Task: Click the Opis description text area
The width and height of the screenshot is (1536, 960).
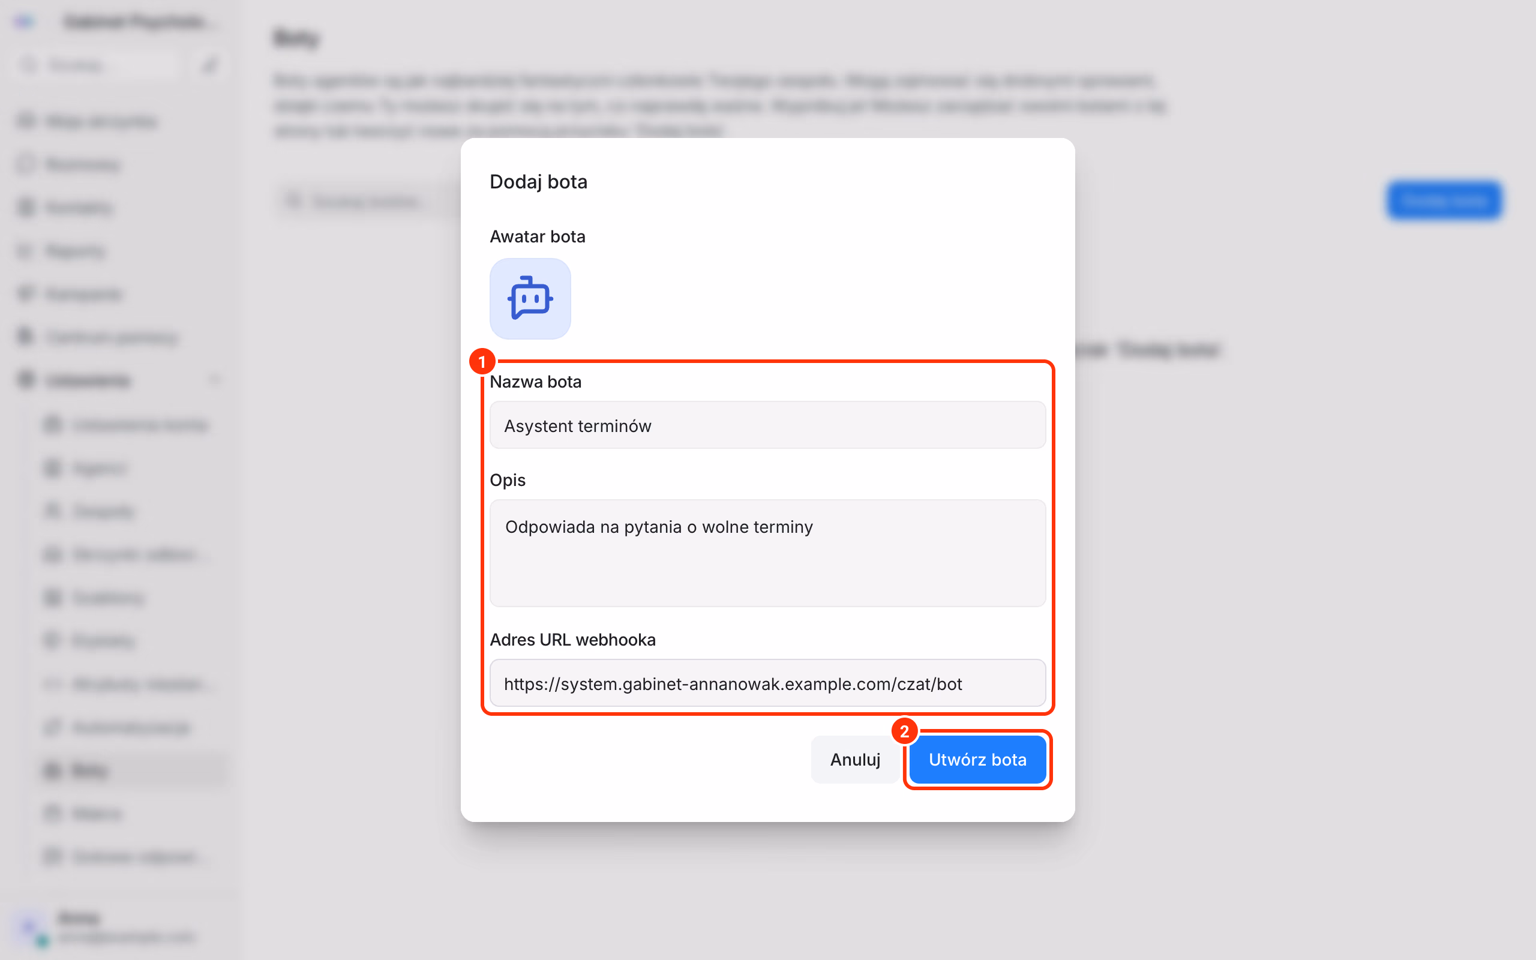Action: pos(767,553)
